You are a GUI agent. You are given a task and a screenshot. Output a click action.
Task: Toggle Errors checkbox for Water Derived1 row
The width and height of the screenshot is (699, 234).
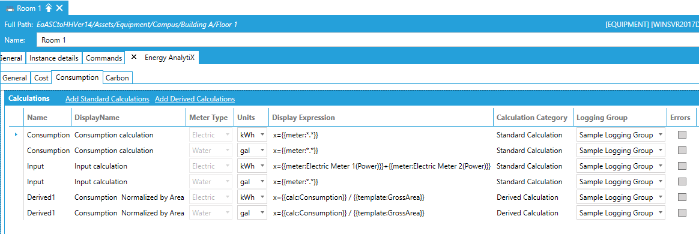(682, 213)
